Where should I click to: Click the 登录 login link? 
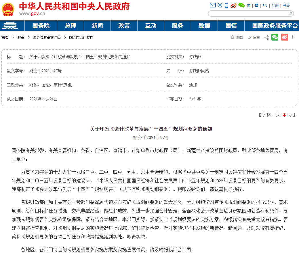click(x=286, y=6)
